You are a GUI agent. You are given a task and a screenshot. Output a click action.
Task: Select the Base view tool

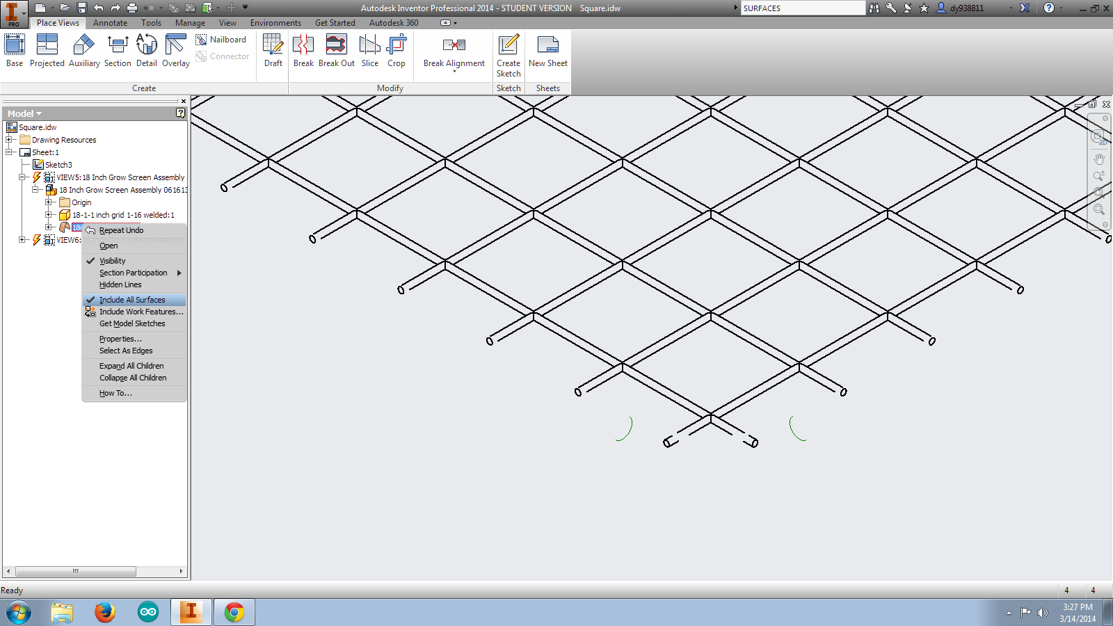(x=14, y=50)
